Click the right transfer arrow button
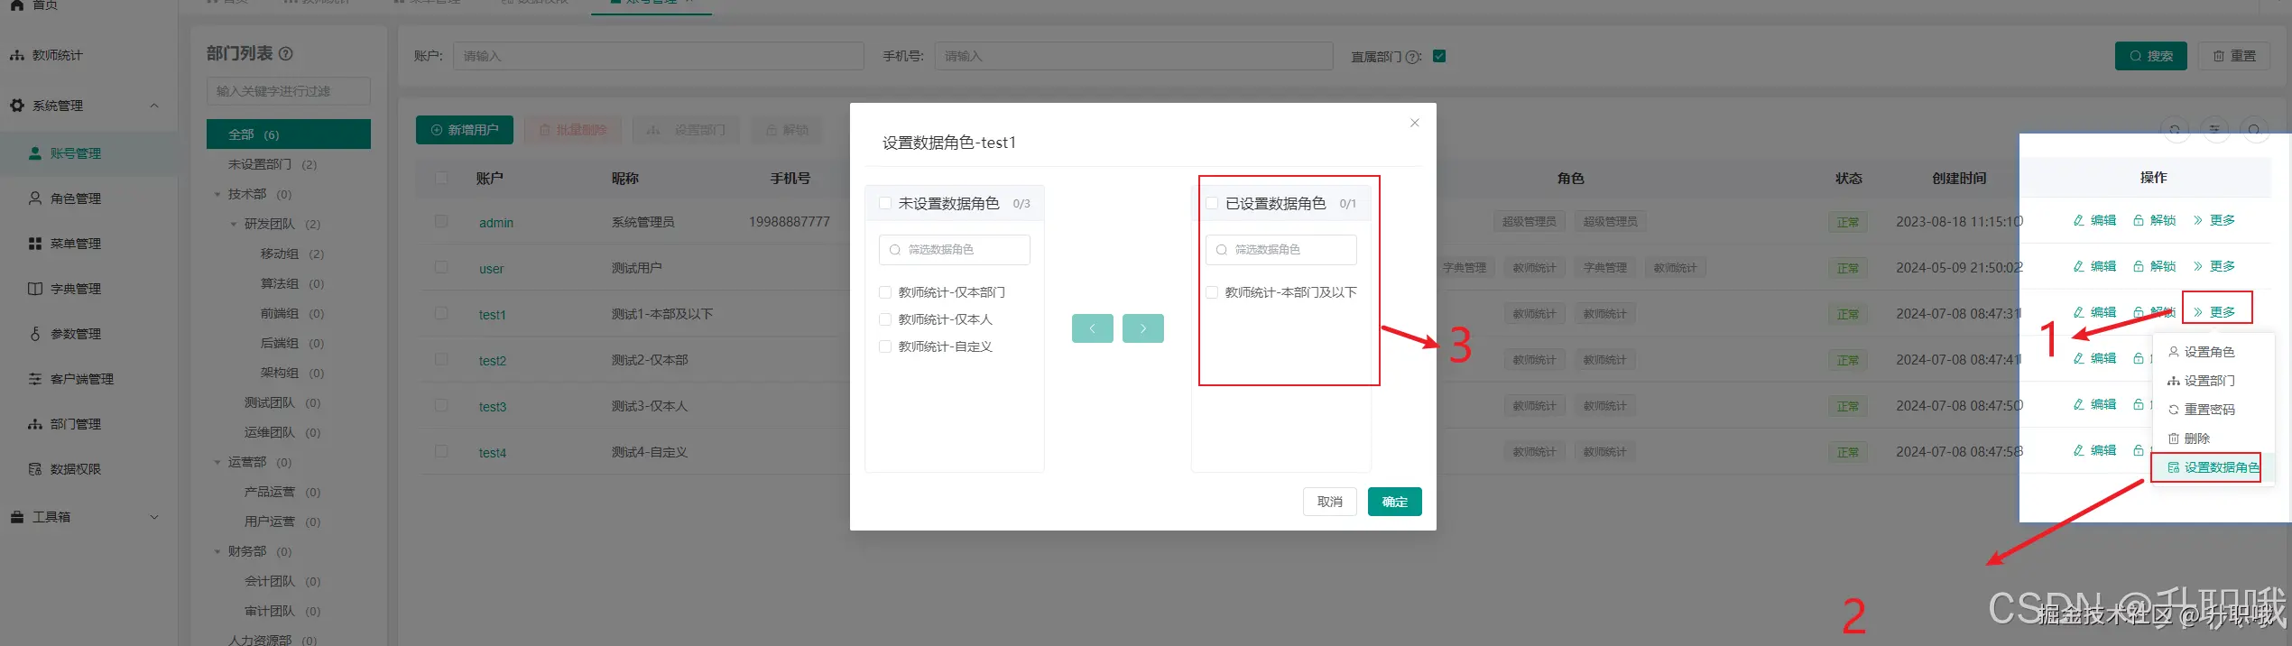The image size is (2292, 646). (1143, 328)
